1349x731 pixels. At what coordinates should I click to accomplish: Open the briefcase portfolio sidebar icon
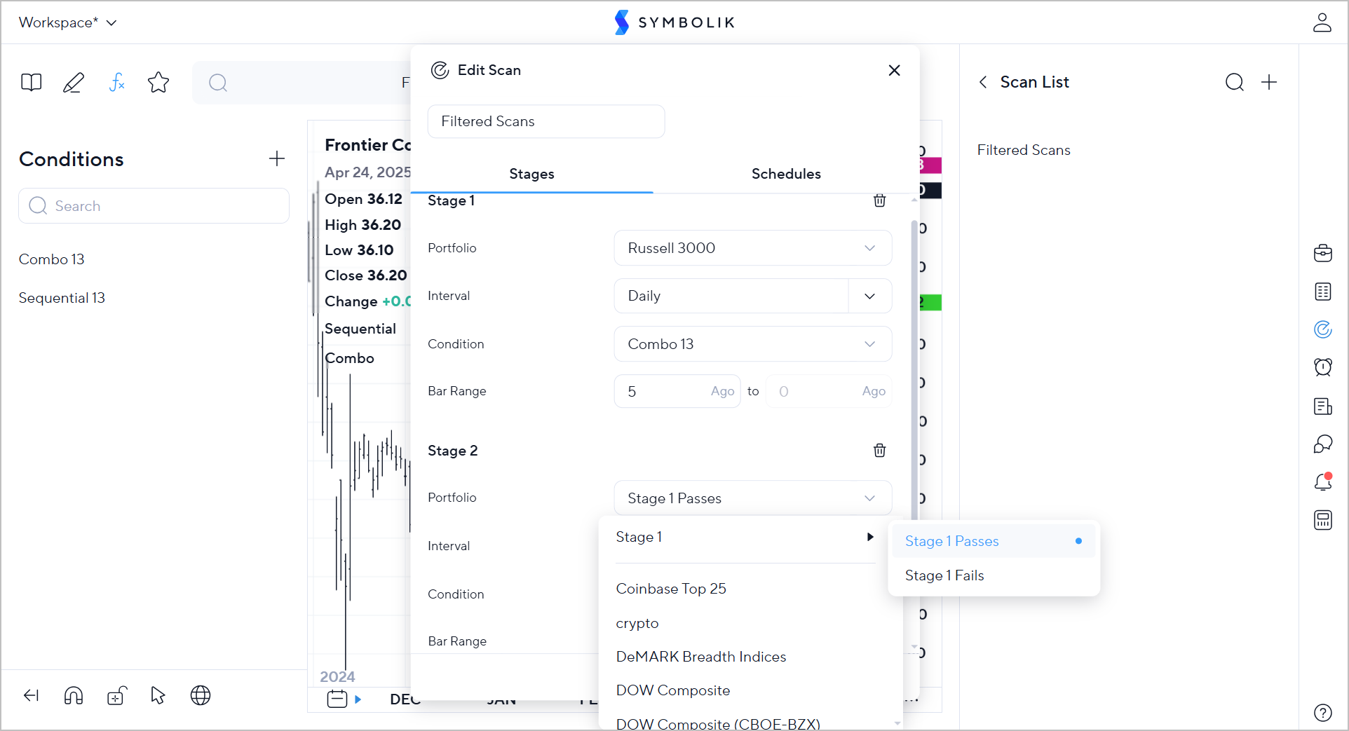(x=1323, y=253)
